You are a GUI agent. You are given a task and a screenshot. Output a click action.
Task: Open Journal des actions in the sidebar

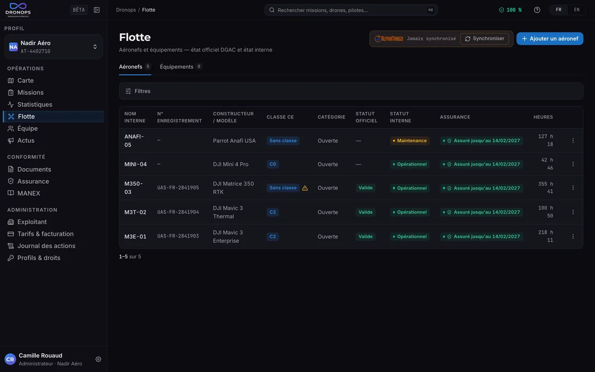[53, 246]
